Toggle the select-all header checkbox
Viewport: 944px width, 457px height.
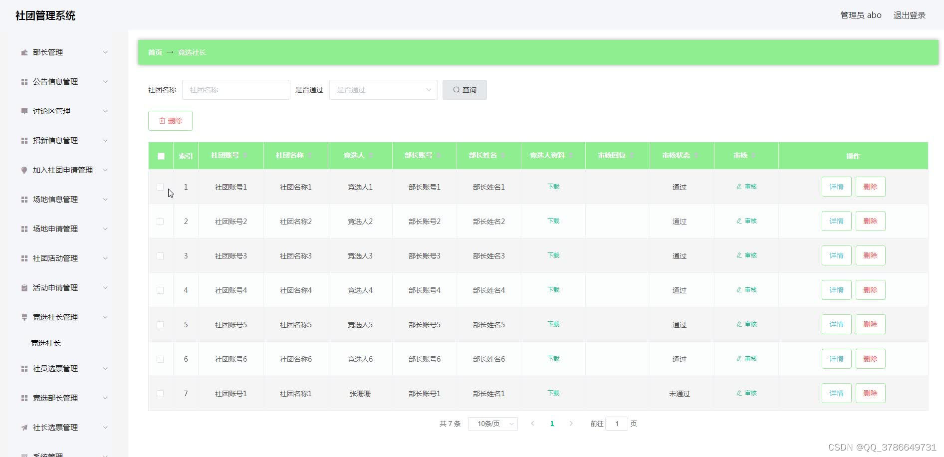tap(161, 156)
